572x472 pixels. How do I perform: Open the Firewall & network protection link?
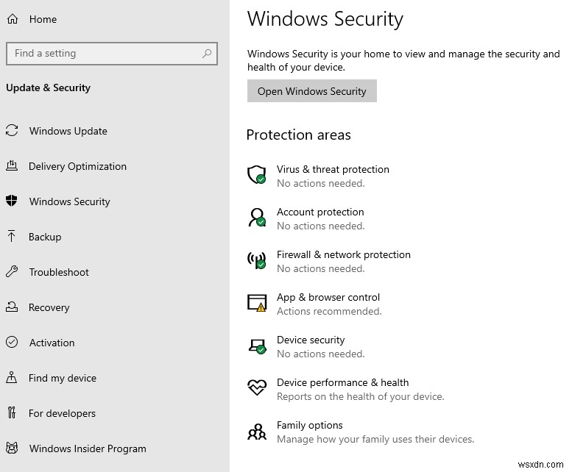(343, 254)
